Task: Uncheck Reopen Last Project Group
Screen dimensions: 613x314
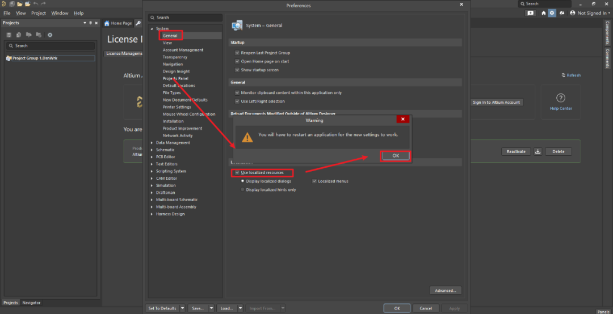Action: 237,53
